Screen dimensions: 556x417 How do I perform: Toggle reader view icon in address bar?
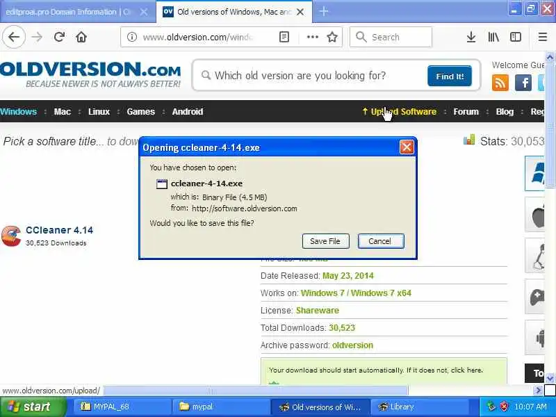(x=284, y=37)
